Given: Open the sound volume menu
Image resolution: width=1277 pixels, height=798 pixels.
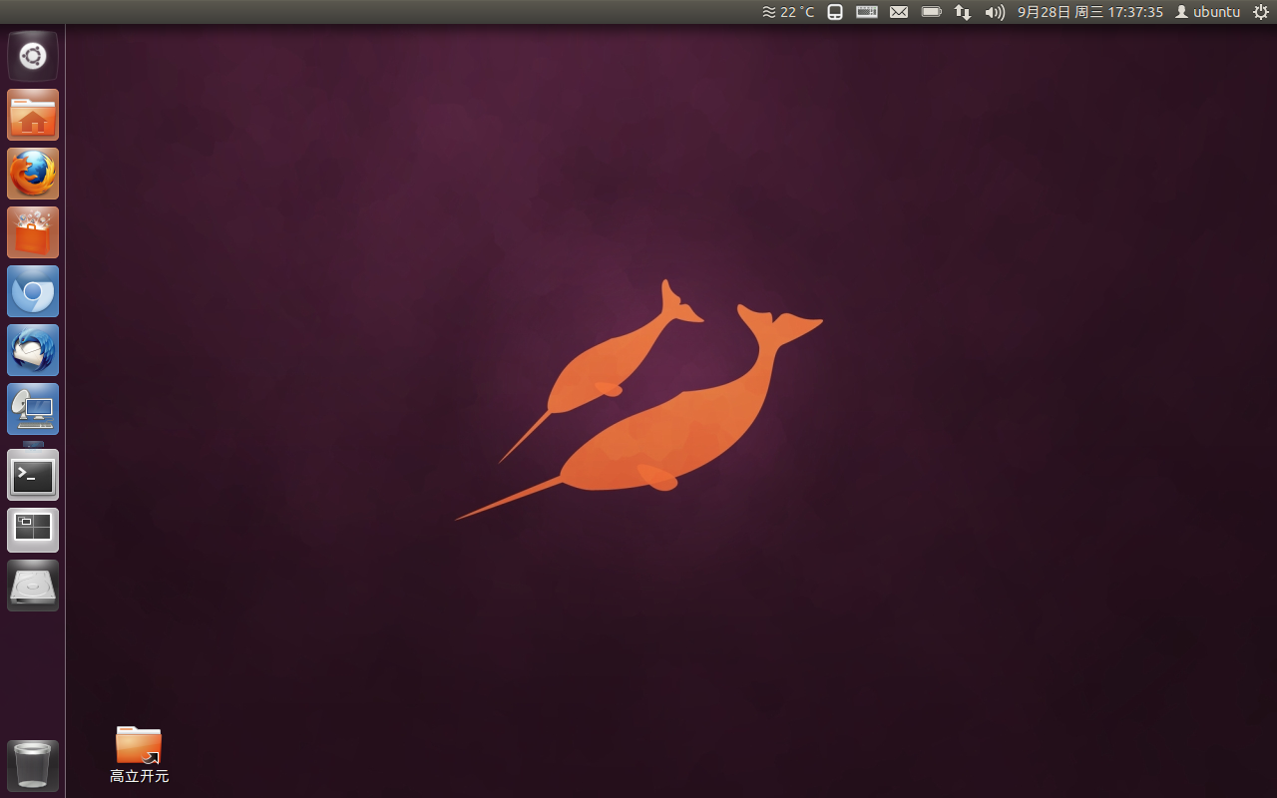Looking at the screenshot, I should pyautogui.click(x=995, y=12).
